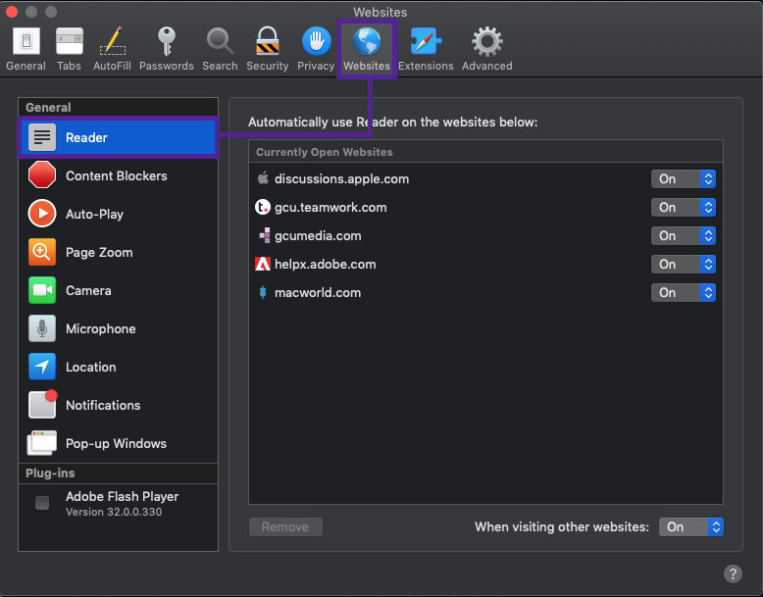Switch to the AutoFill preferences tab

[x=112, y=49]
